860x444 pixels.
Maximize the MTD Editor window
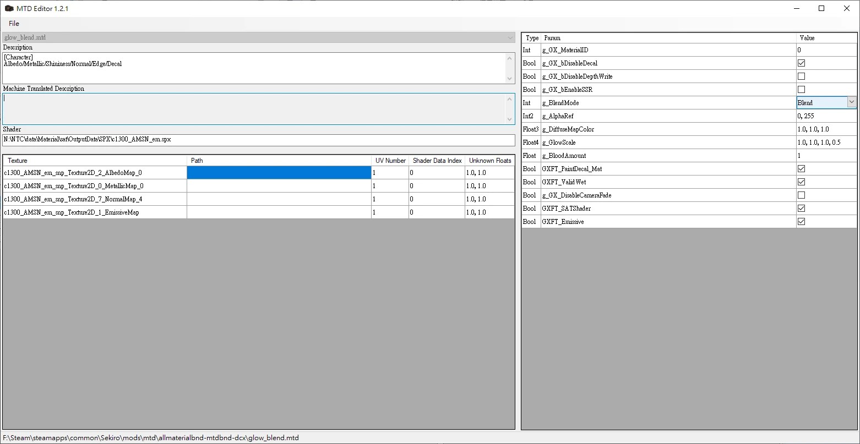pyautogui.click(x=821, y=8)
